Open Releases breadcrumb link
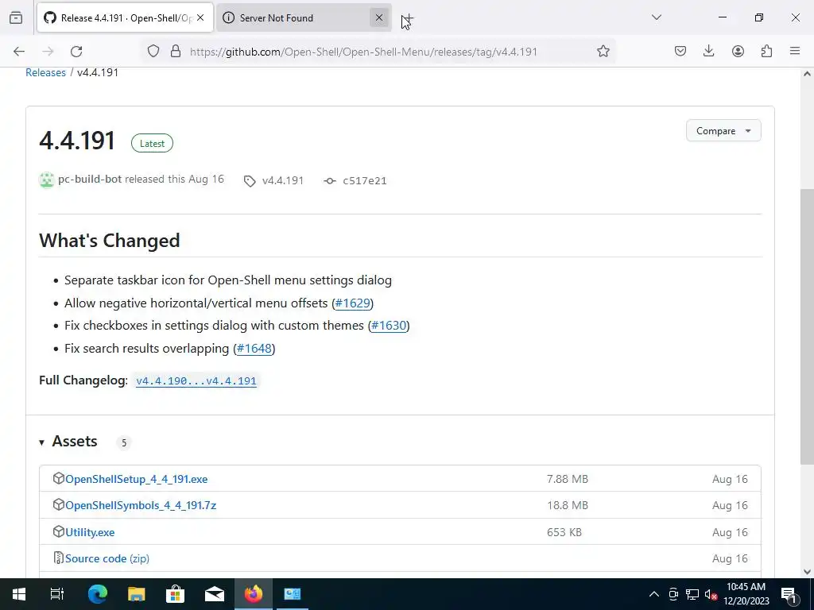Screen dimensions: 814x610 (45, 72)
